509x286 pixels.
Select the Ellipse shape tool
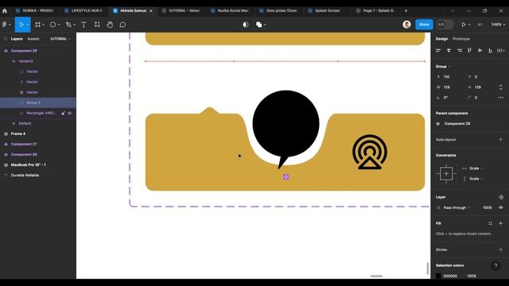[x=52, y=25]
